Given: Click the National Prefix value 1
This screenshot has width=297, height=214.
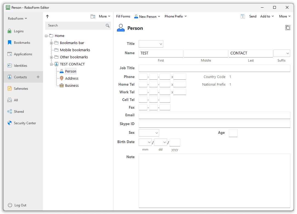Looking at the screenshot, I should coord(230,84).
